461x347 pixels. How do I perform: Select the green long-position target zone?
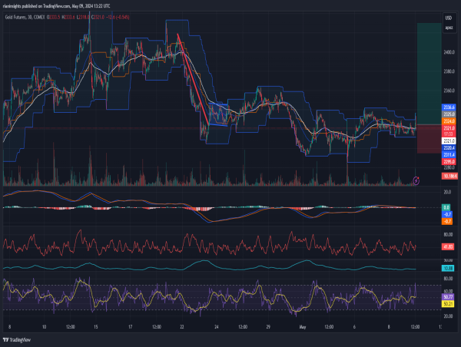429,74
